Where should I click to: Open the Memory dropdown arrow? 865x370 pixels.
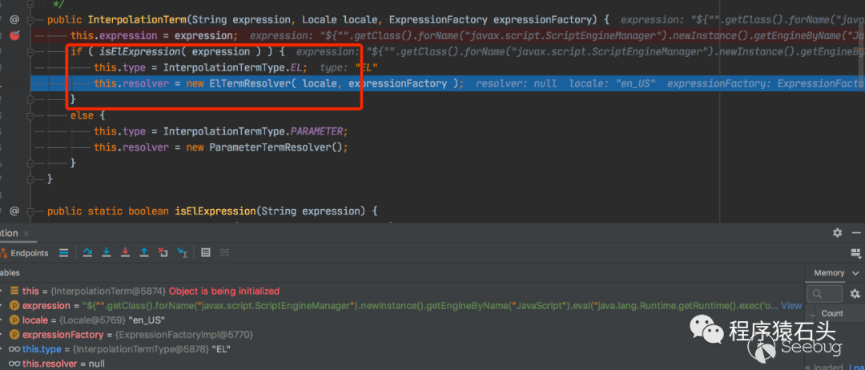[855, 273]
